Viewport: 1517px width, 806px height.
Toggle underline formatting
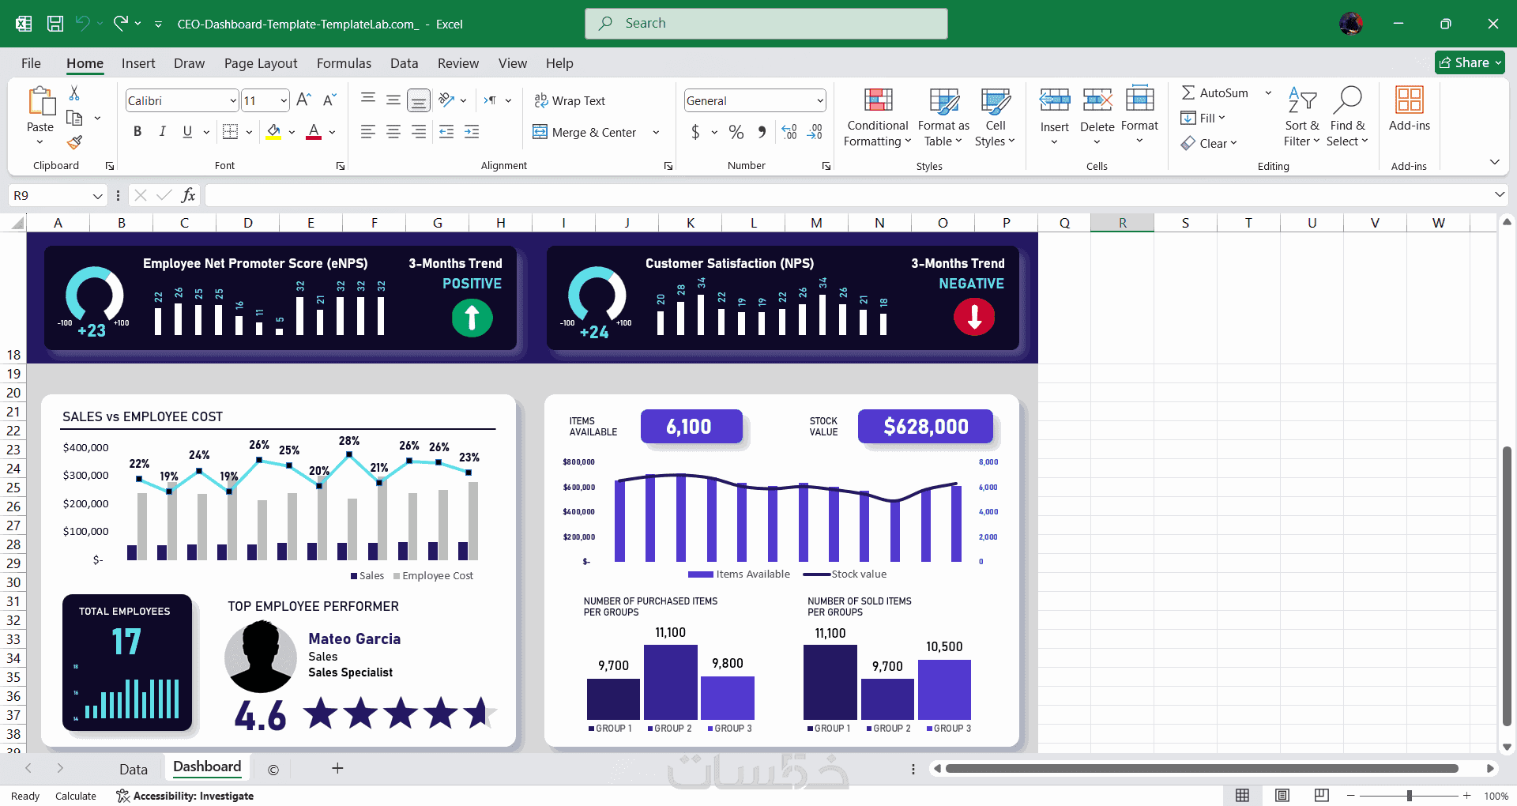(187, 132)
